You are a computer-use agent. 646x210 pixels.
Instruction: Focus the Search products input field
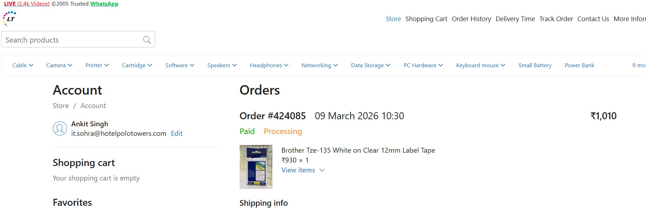coord(70,40)
